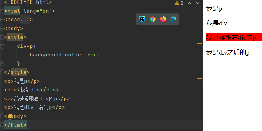Launch the Firefox browser preview
The height and width of the screenshot is (131, 262).
click(x=163, y=19)
